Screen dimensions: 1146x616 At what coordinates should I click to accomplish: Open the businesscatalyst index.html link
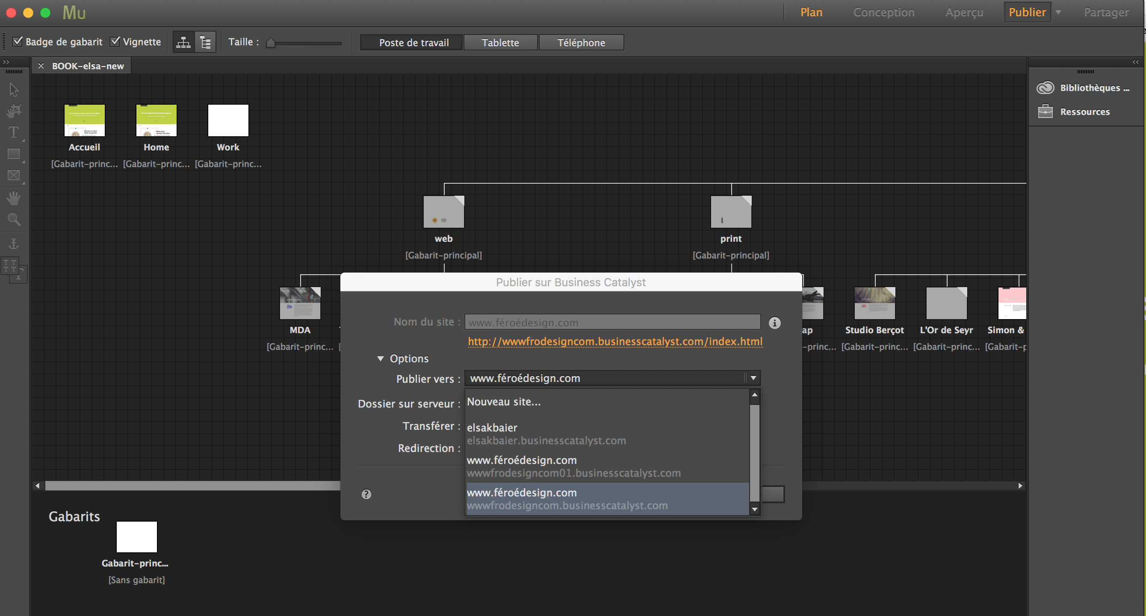tap(615, 341)
